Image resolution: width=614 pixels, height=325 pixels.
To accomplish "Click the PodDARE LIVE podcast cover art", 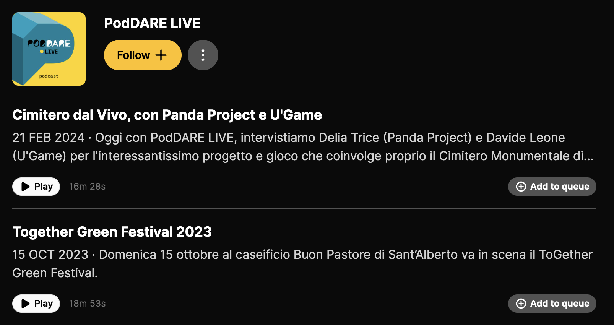I will click(x=49, y=49).
